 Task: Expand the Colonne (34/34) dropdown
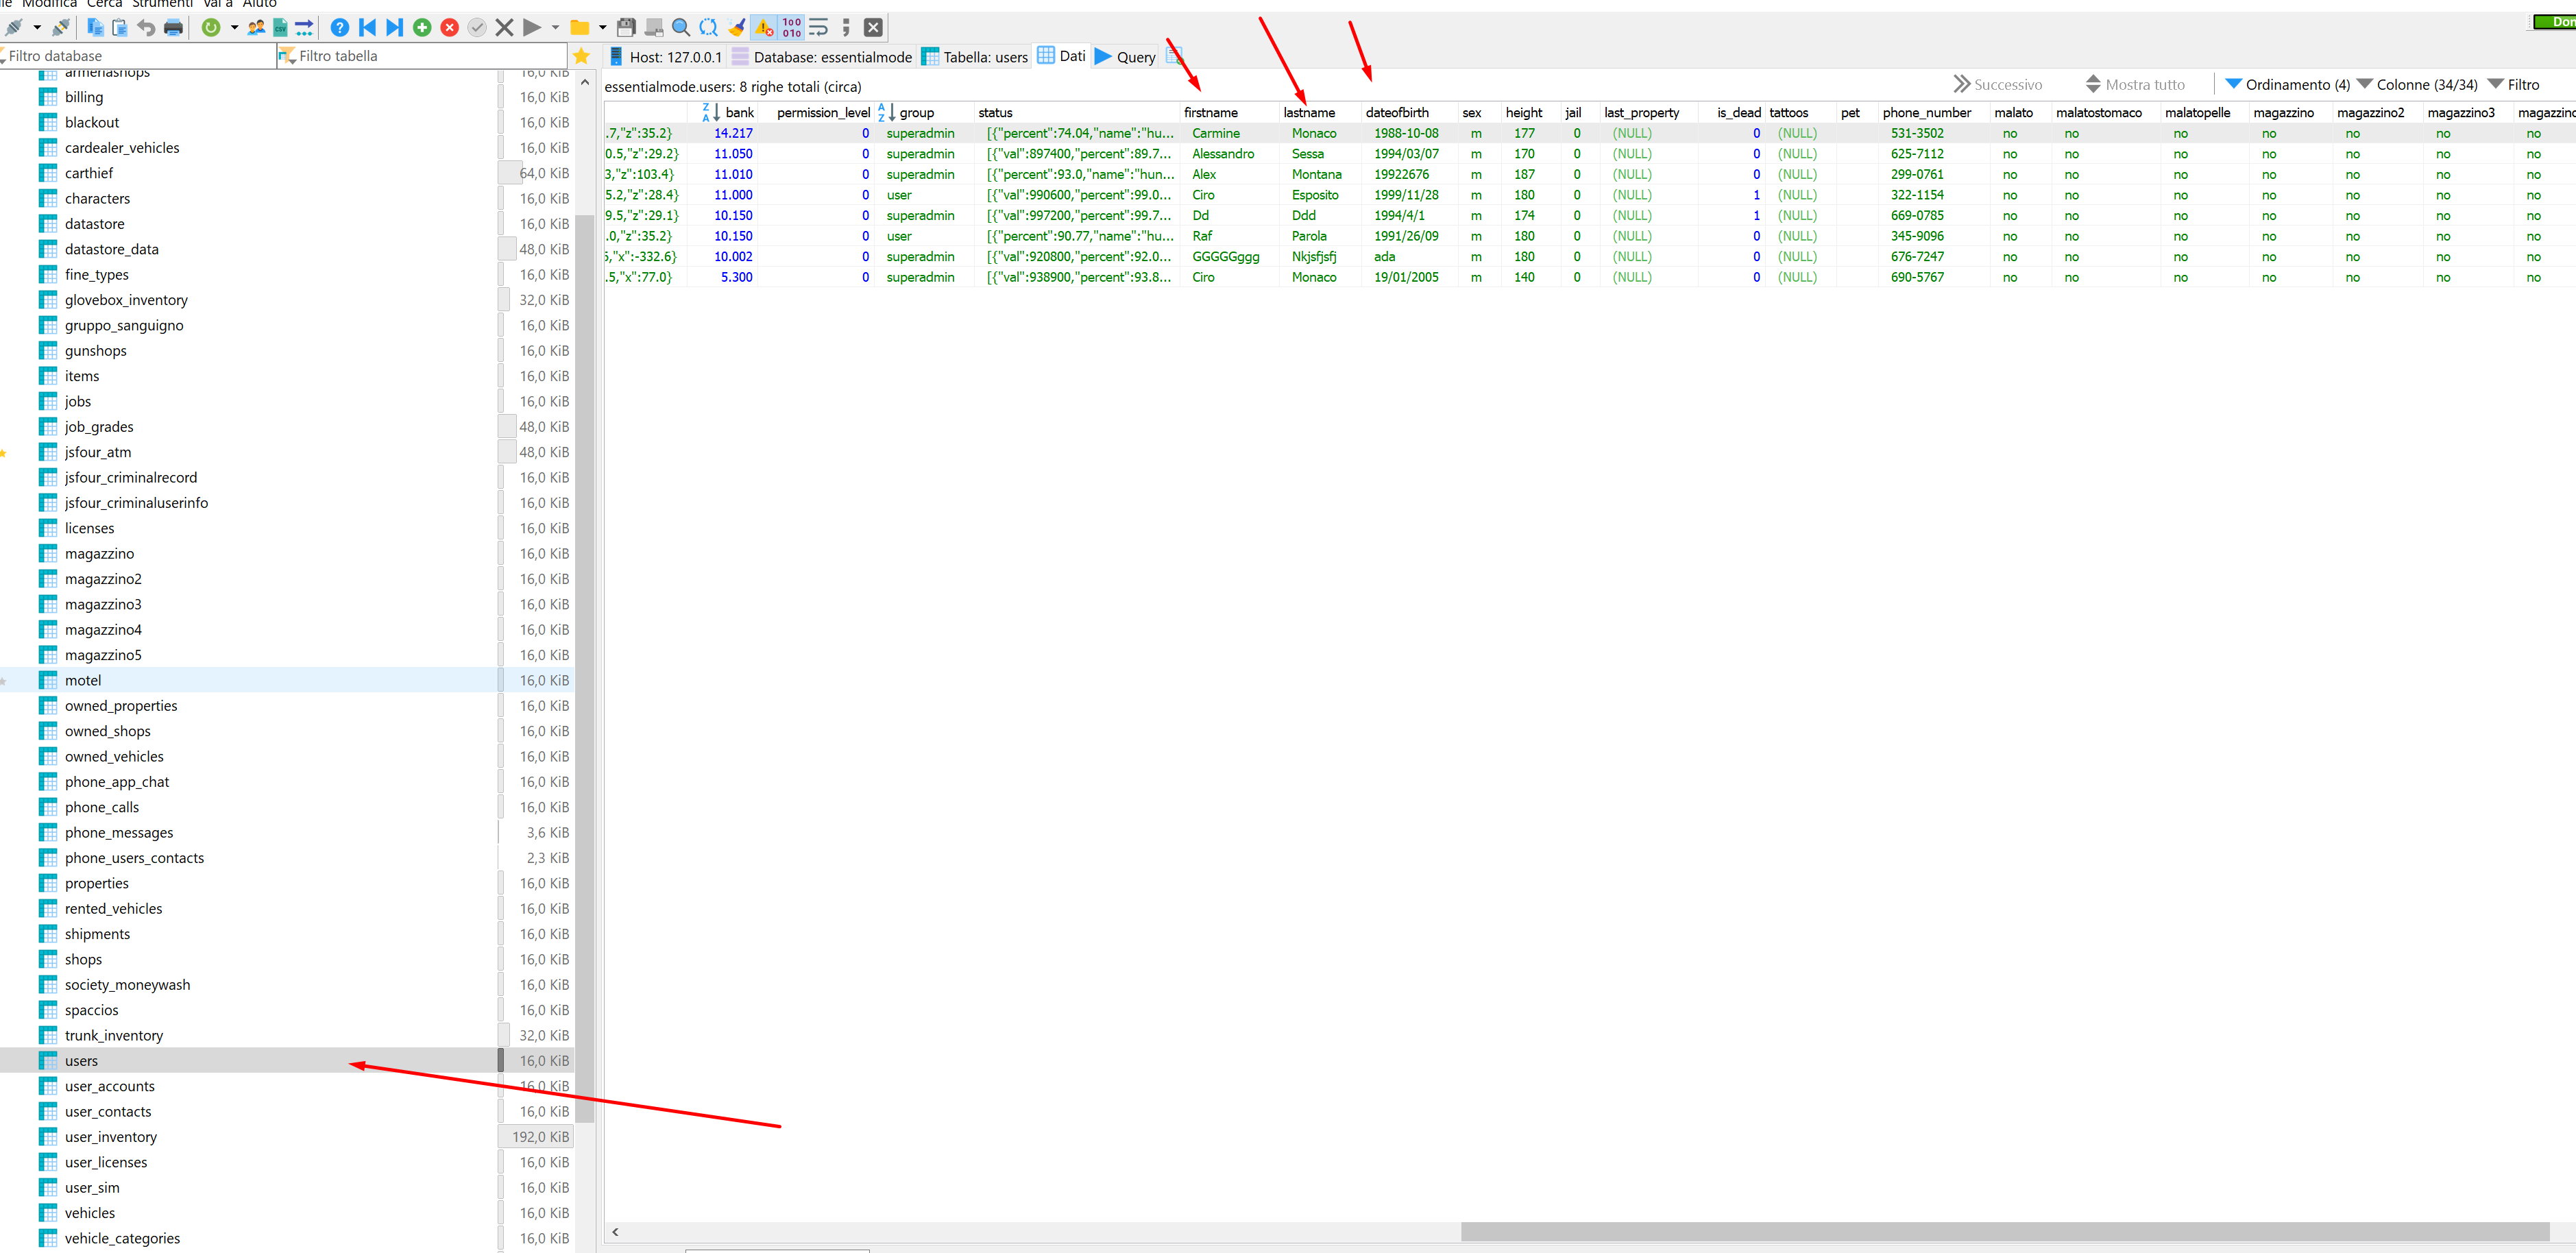[x=2417, y=85]
